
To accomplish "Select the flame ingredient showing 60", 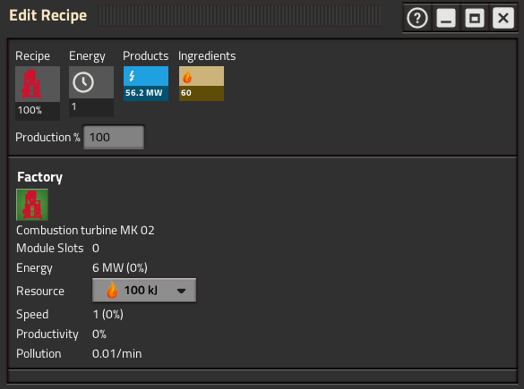I will click(x=202, y=83).
